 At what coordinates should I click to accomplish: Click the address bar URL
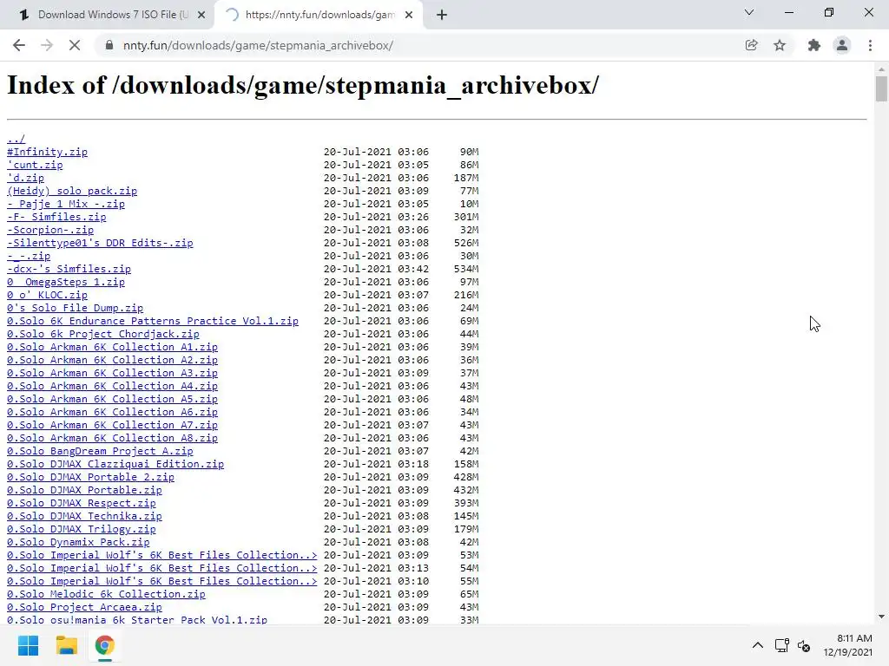click(x=258, y=45)
